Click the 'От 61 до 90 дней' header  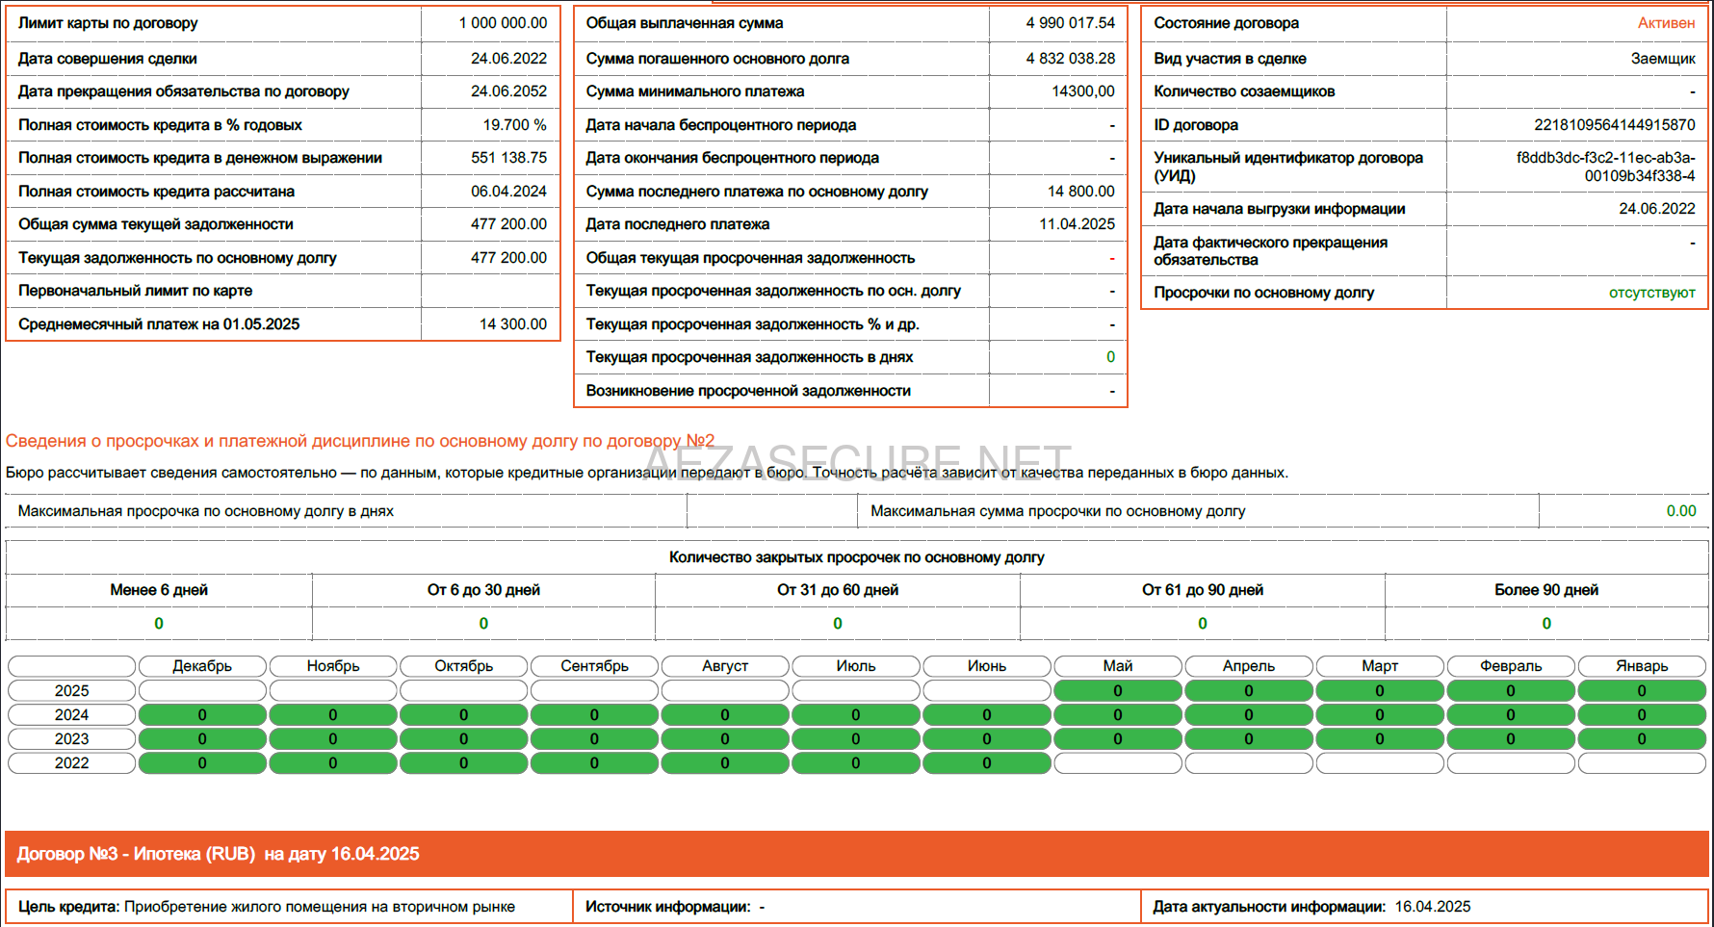coord(1203,590)
